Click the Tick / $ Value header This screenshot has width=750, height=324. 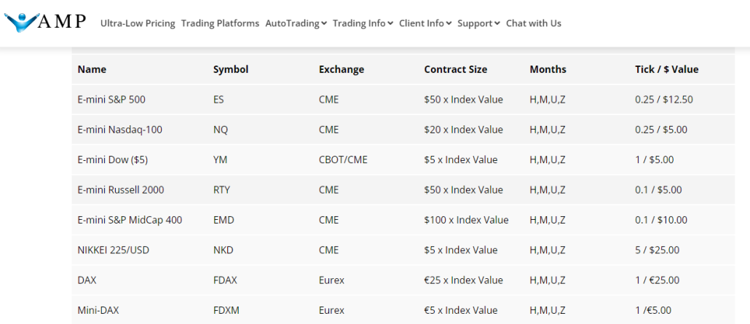[x=666, y=70]
